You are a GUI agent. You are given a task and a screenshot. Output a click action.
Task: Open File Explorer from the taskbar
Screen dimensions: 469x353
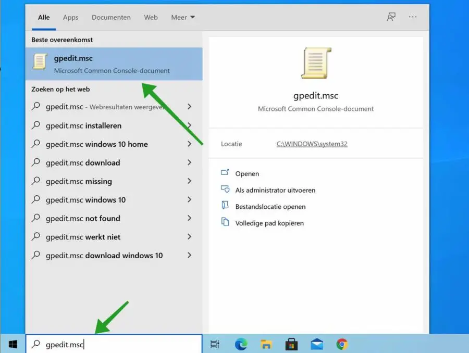pyautogui.click(x=266, y=344)
